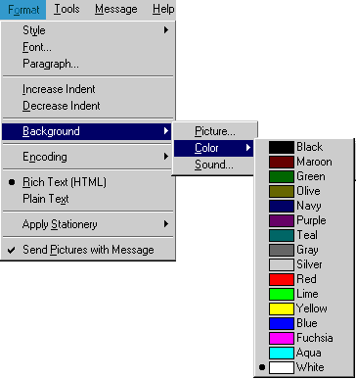The height and width of the screenshot is (379, 356).
Task: Pick the Yellow color swatch
Action: click(x=282, y=308)
